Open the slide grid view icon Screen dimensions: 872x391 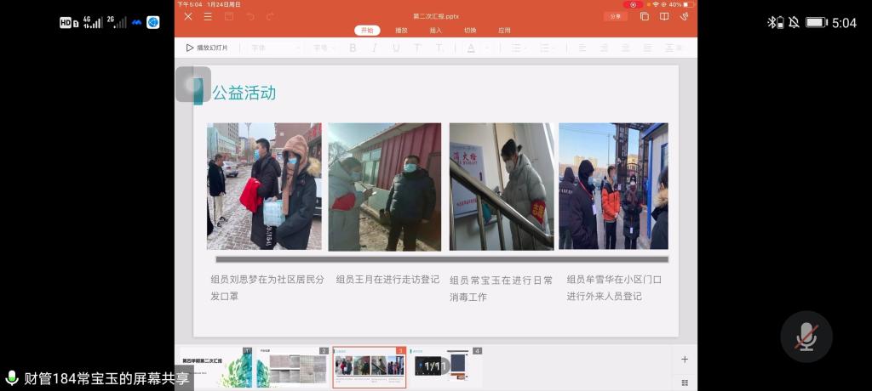click(x=685, y=382)
